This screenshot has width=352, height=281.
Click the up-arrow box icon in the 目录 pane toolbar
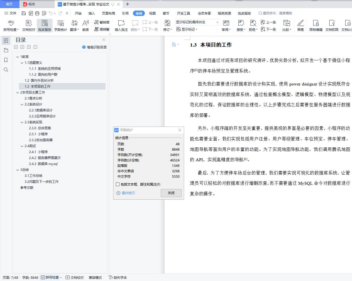point(22,47)
